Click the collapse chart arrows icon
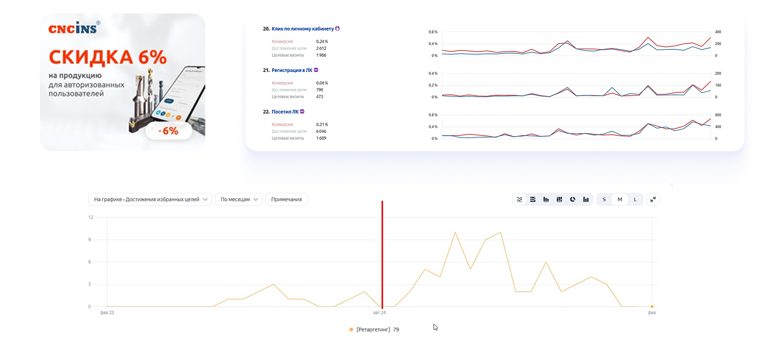 [x=653, y=199]
